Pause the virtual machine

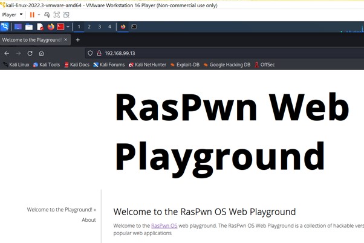[32, 15]
